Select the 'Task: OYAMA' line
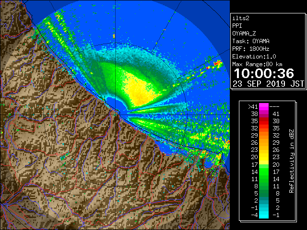The height and width of the screenshot is (230, 307). coord(251,41)
